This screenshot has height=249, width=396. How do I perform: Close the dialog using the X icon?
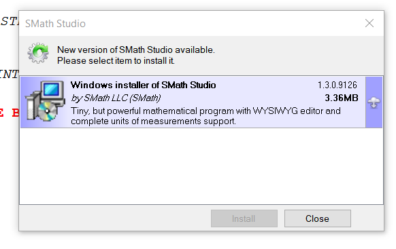coord(369,23)
